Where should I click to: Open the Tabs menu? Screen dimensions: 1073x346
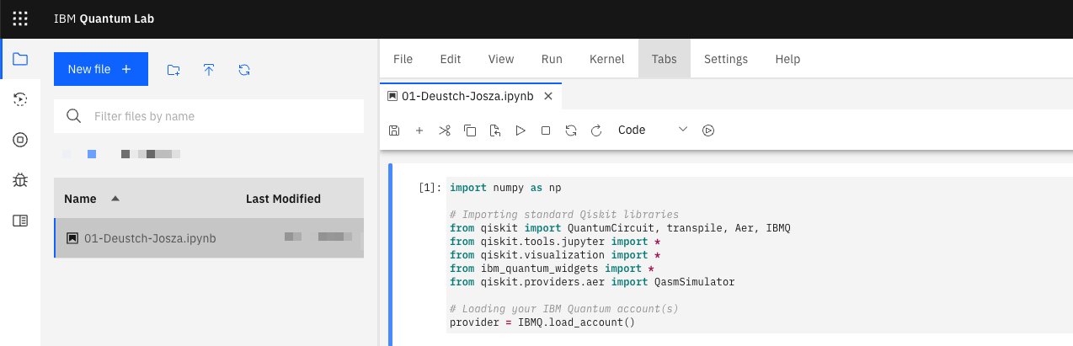(665, 59)
